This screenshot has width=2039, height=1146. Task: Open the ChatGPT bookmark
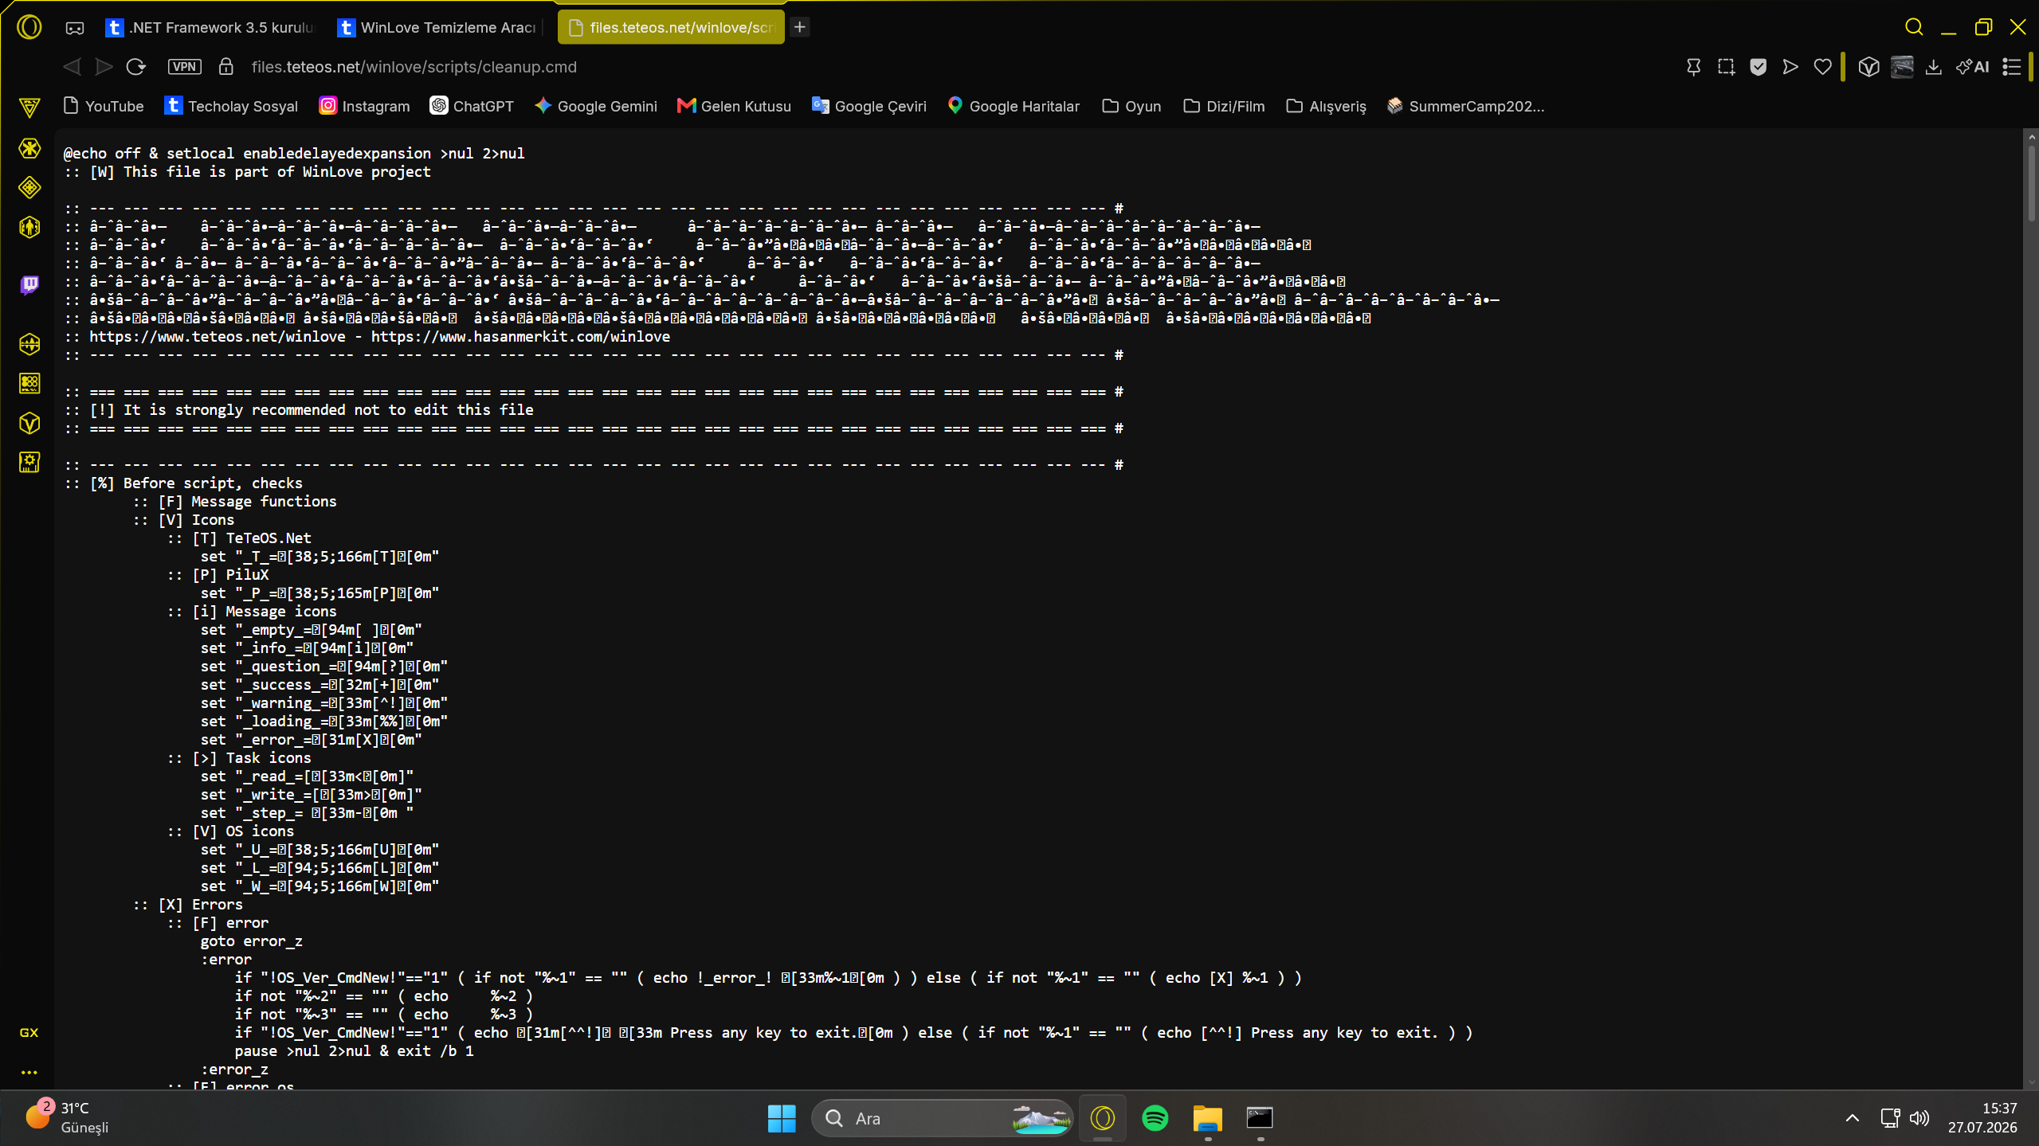(x=472, y=106)
